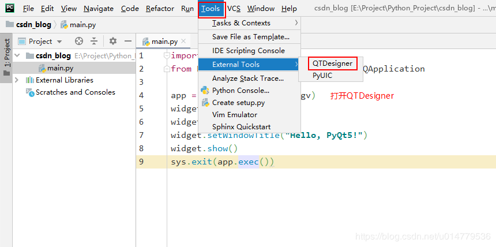This screenshot has height=247, width=496.
Task: Open the Help menu
Action: click(289, 9)
